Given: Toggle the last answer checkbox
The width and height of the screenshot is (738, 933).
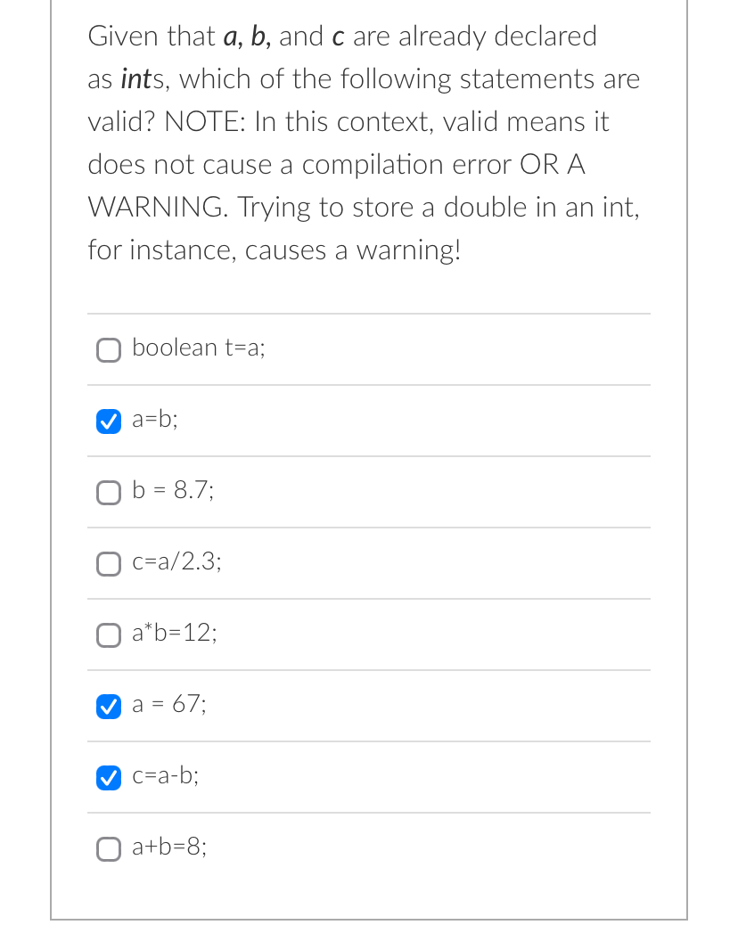Looking at the screenshot, I should (108, 849).
